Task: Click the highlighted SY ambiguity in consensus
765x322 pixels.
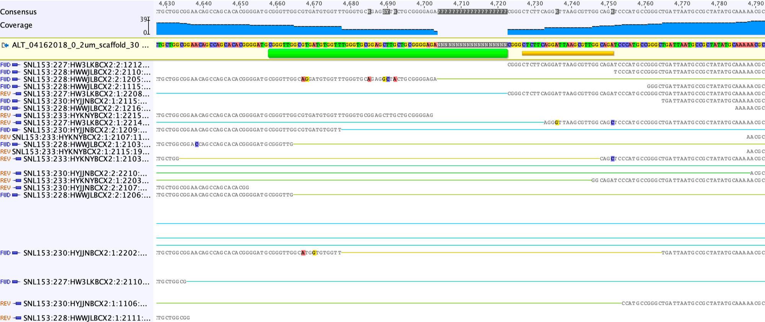Action: 386,12
